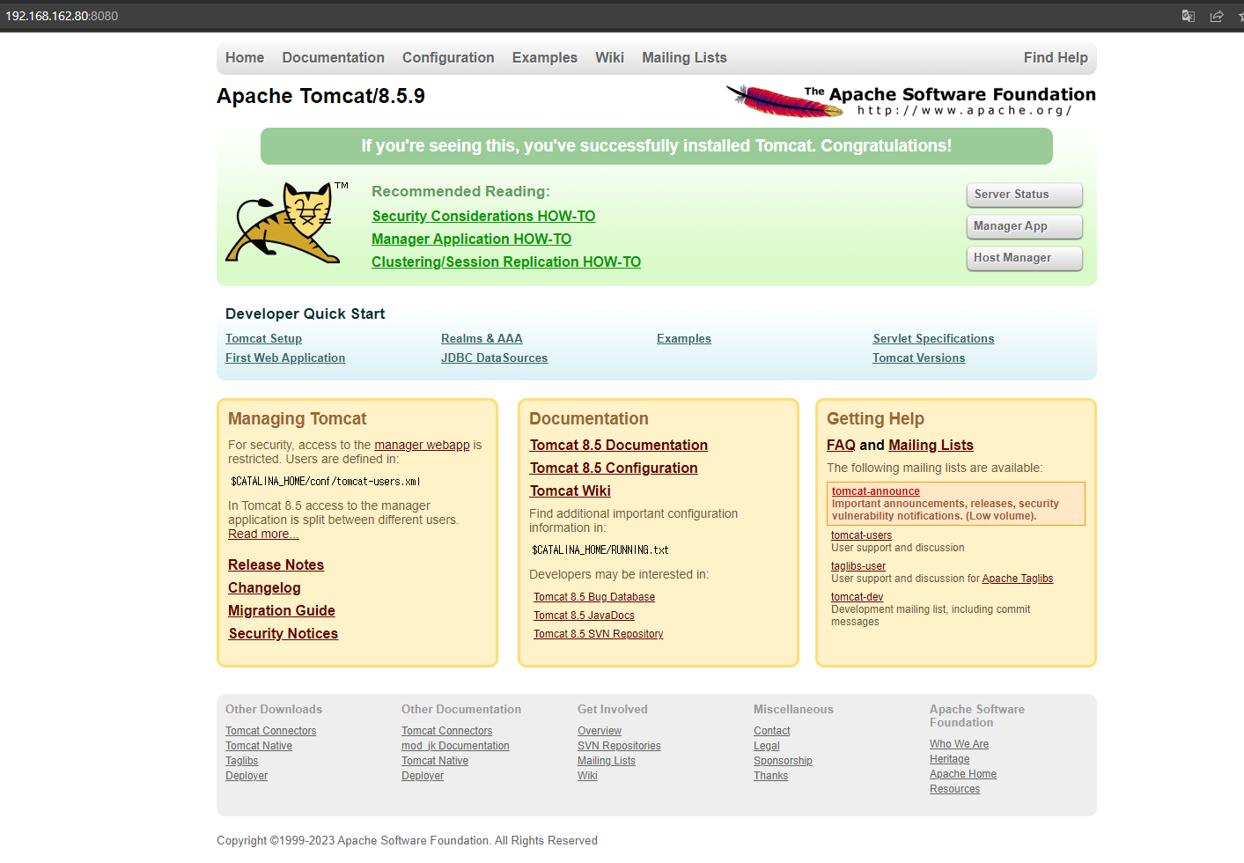Open Tomcat 8.5 SVN Repository link
The height and width of the screenshot is (863, 1244).
click(599, 634)
